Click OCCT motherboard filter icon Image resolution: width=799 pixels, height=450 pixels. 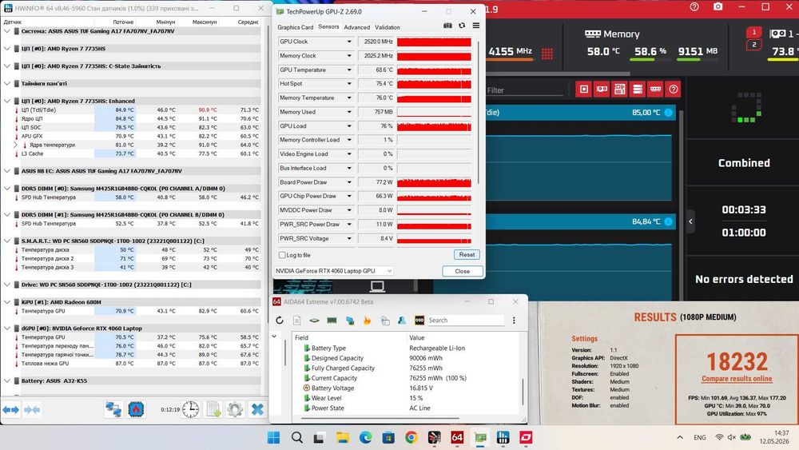(620, 90)
